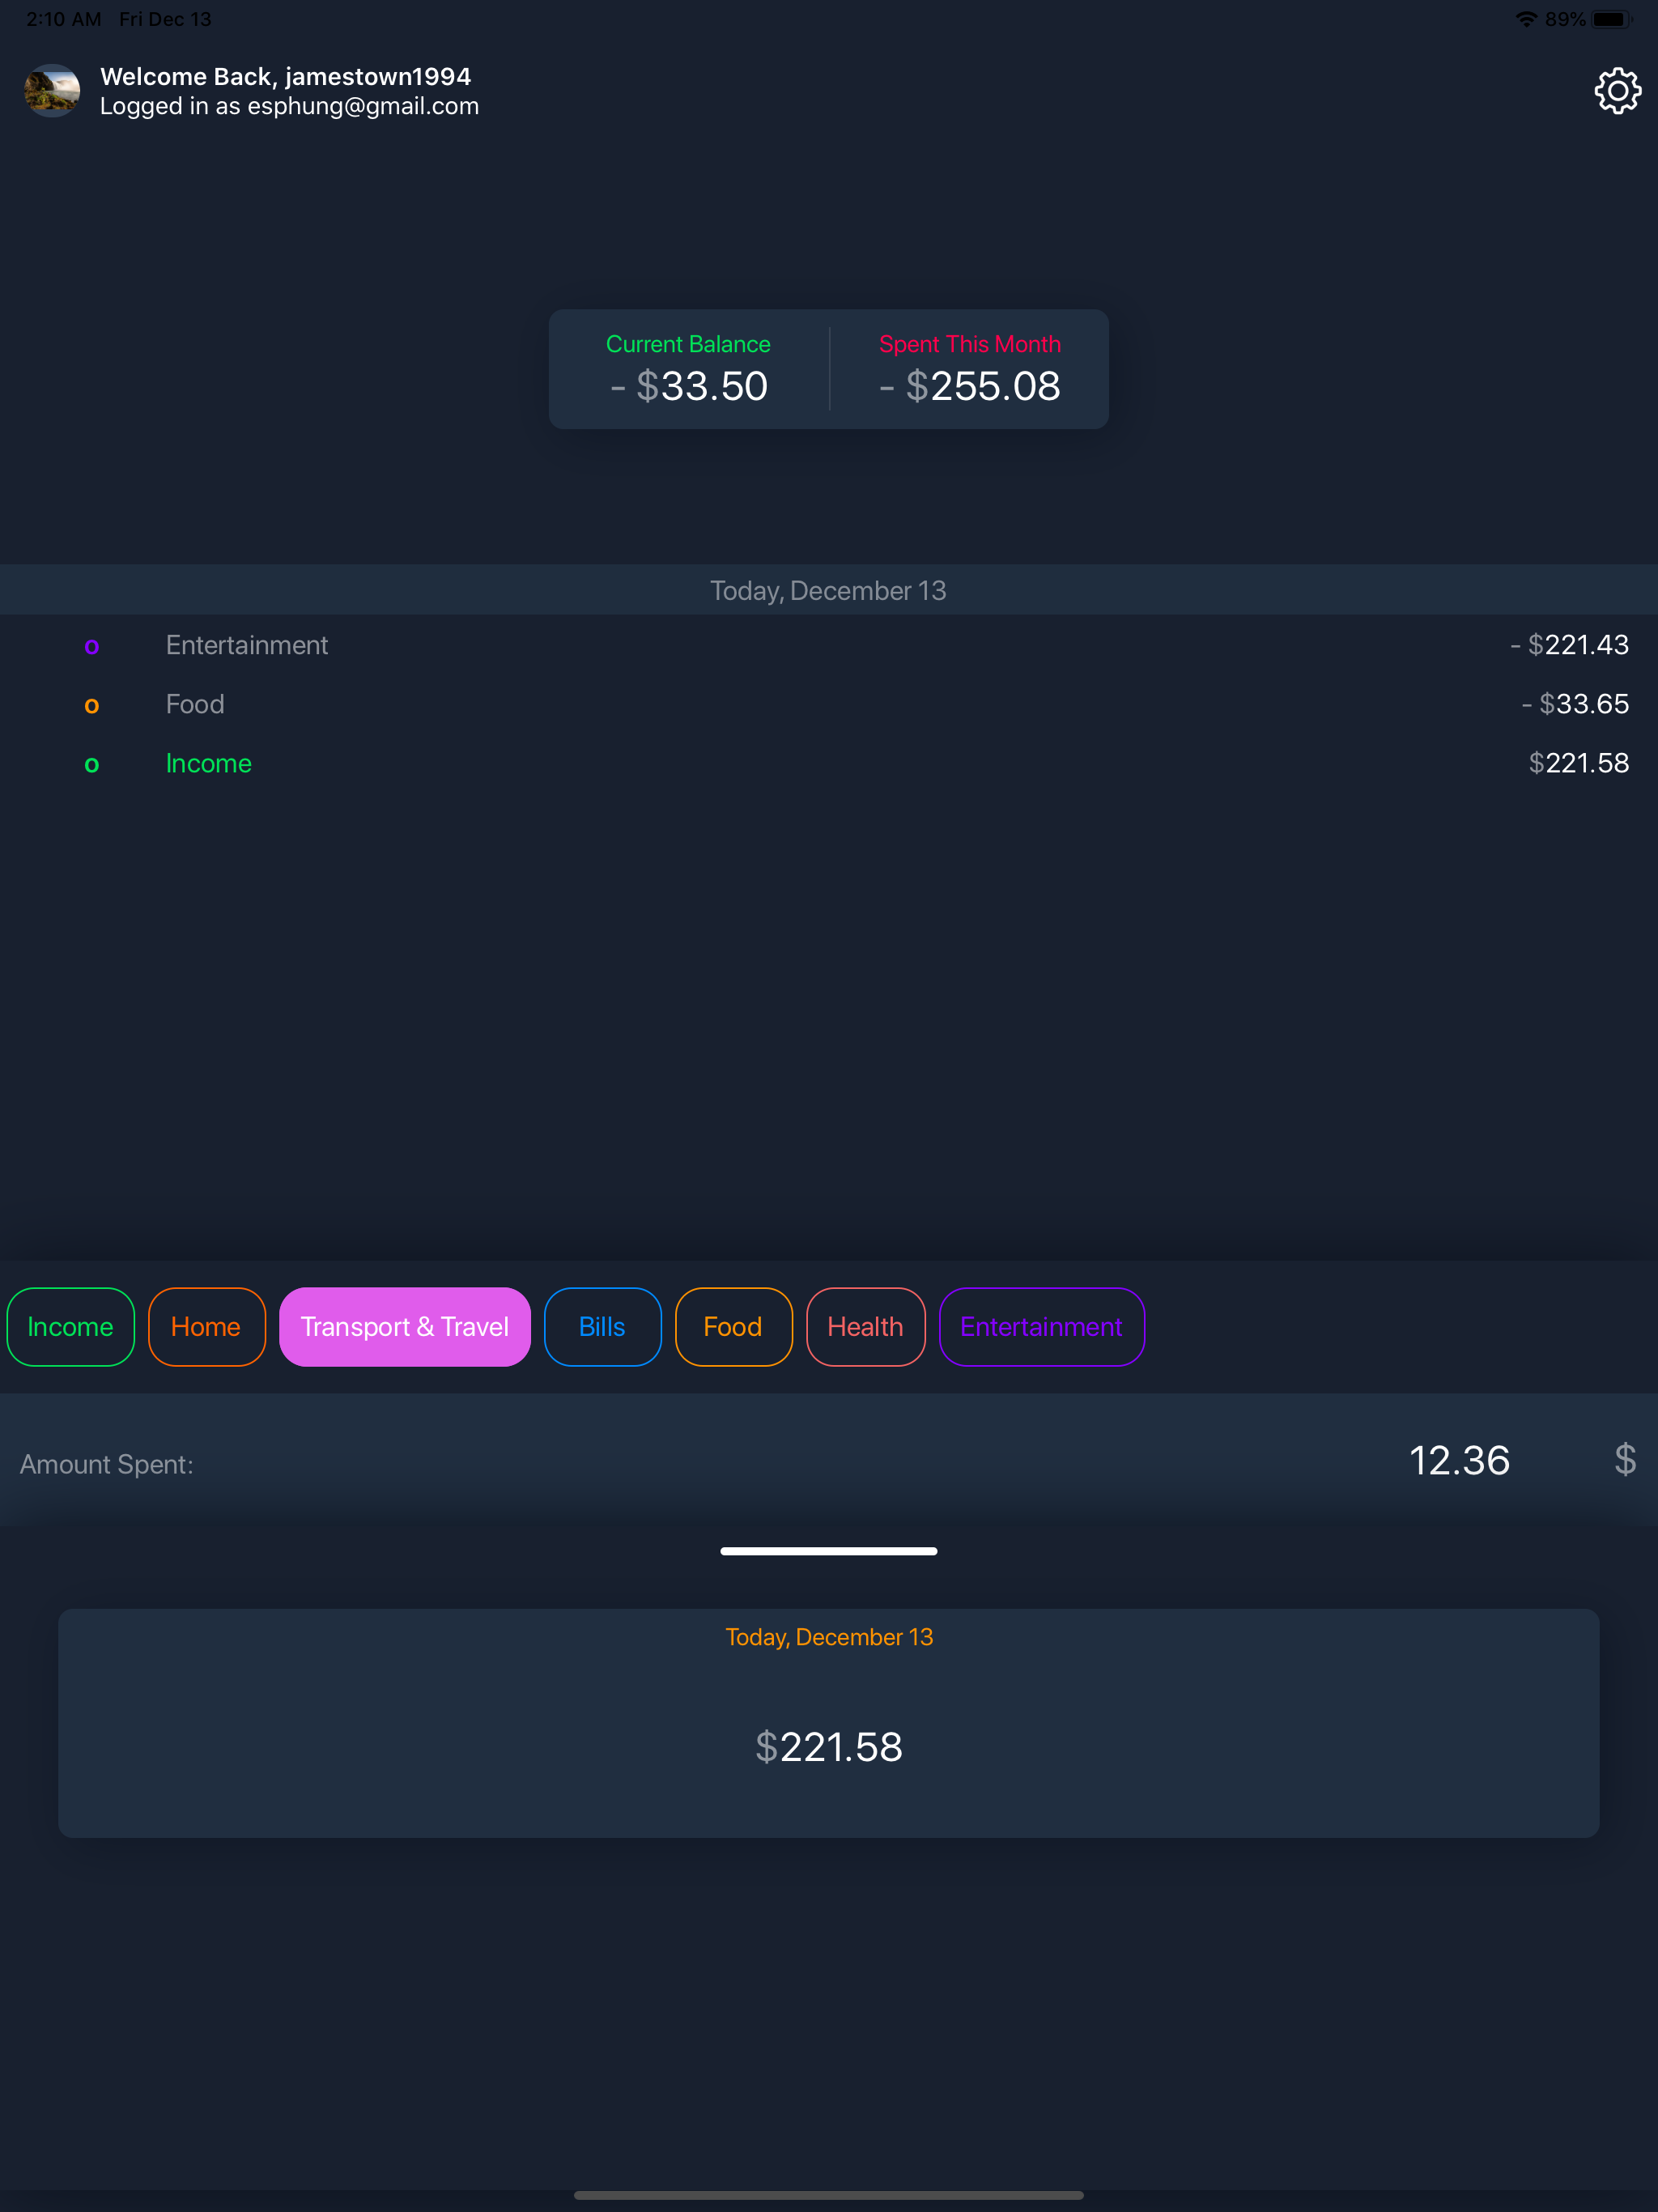
Task: Tap the $221.58 Income amount in list
Action: click(1579, 763)
